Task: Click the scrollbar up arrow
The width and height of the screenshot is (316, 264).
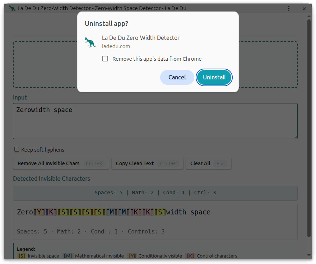Action: 309,16
